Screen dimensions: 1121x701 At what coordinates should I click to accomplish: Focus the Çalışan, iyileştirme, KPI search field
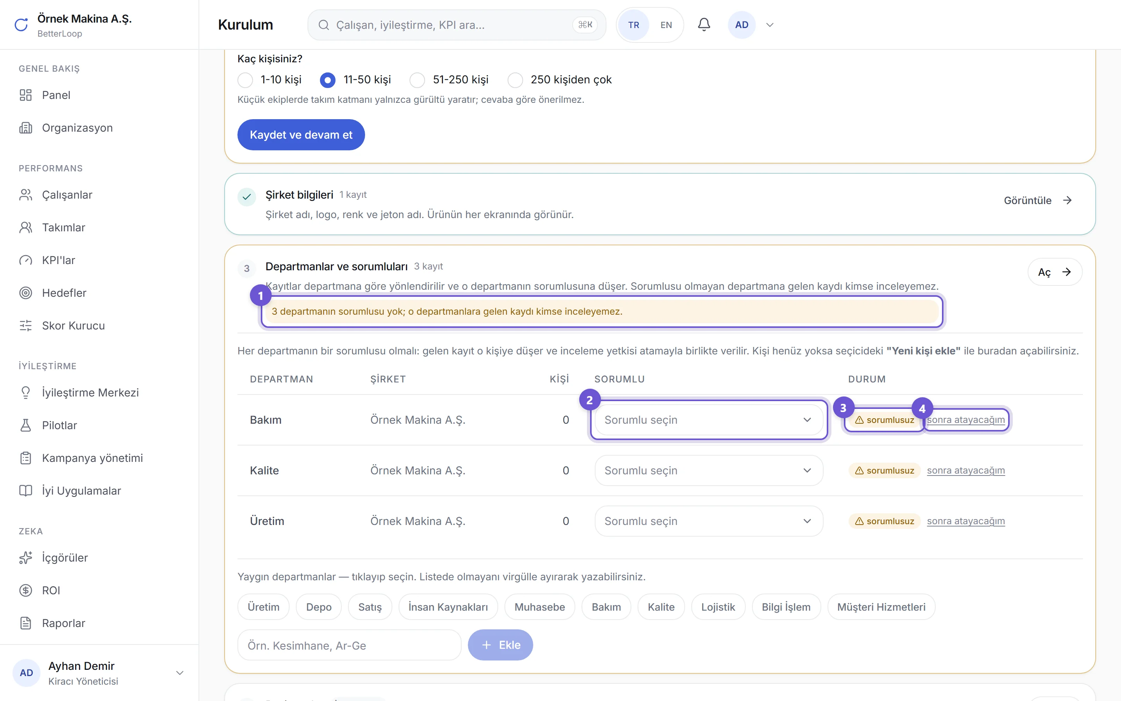[457, 25]
